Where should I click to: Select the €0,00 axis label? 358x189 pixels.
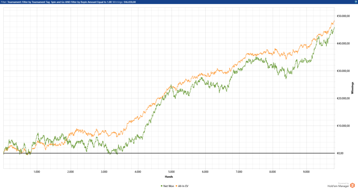click(x=340, y=153)
